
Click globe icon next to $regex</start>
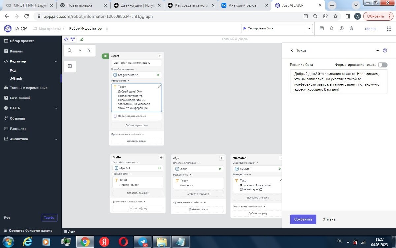click(x=158, y=75)
